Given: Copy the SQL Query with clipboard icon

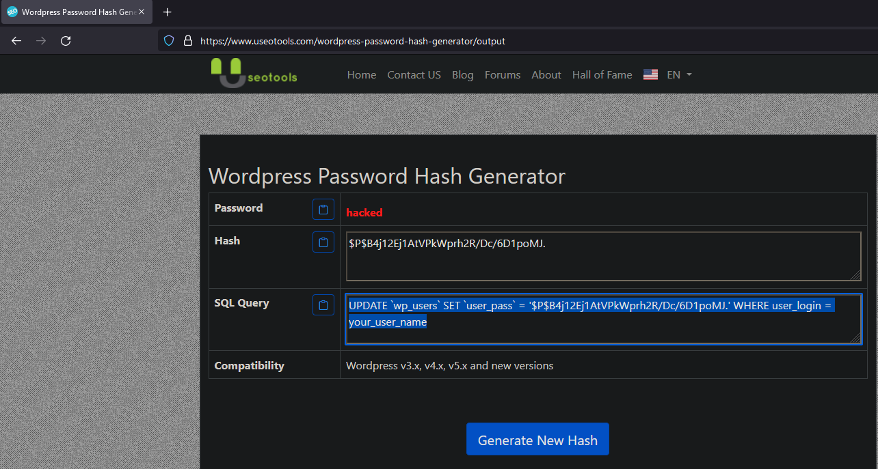Looking at the screenshot, I should tap(323, 304).
